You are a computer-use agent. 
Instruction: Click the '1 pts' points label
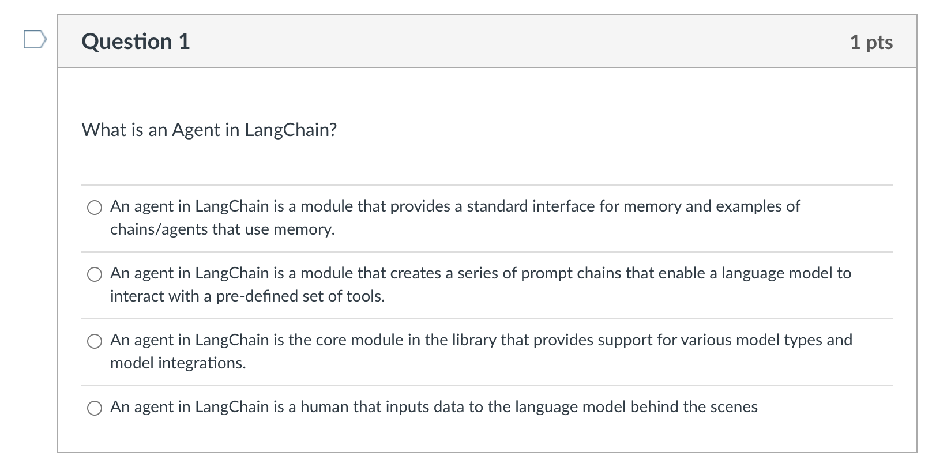[871, 42]
